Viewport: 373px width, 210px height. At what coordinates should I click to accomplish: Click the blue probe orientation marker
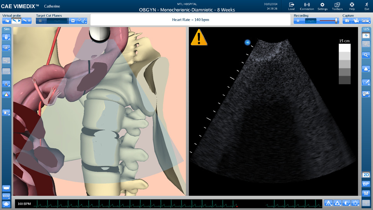point(248,43)
